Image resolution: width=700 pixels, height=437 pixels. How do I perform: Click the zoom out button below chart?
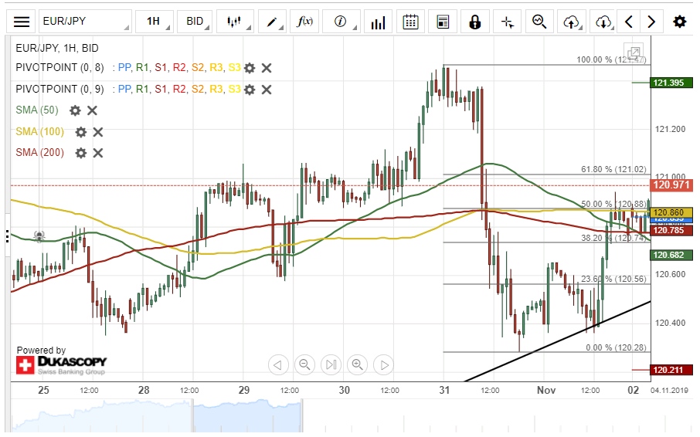pyautogui.click(x=305, y=364)
